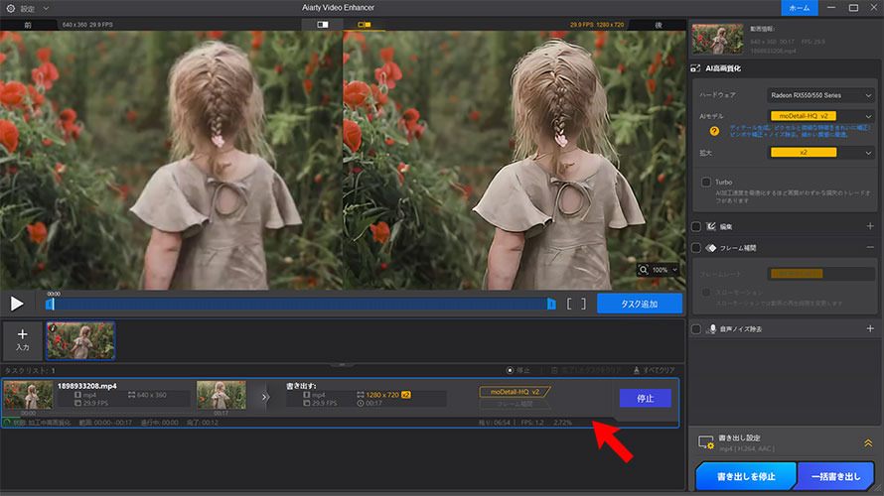Open the 100% zoom level dropdown

(664, 270)
